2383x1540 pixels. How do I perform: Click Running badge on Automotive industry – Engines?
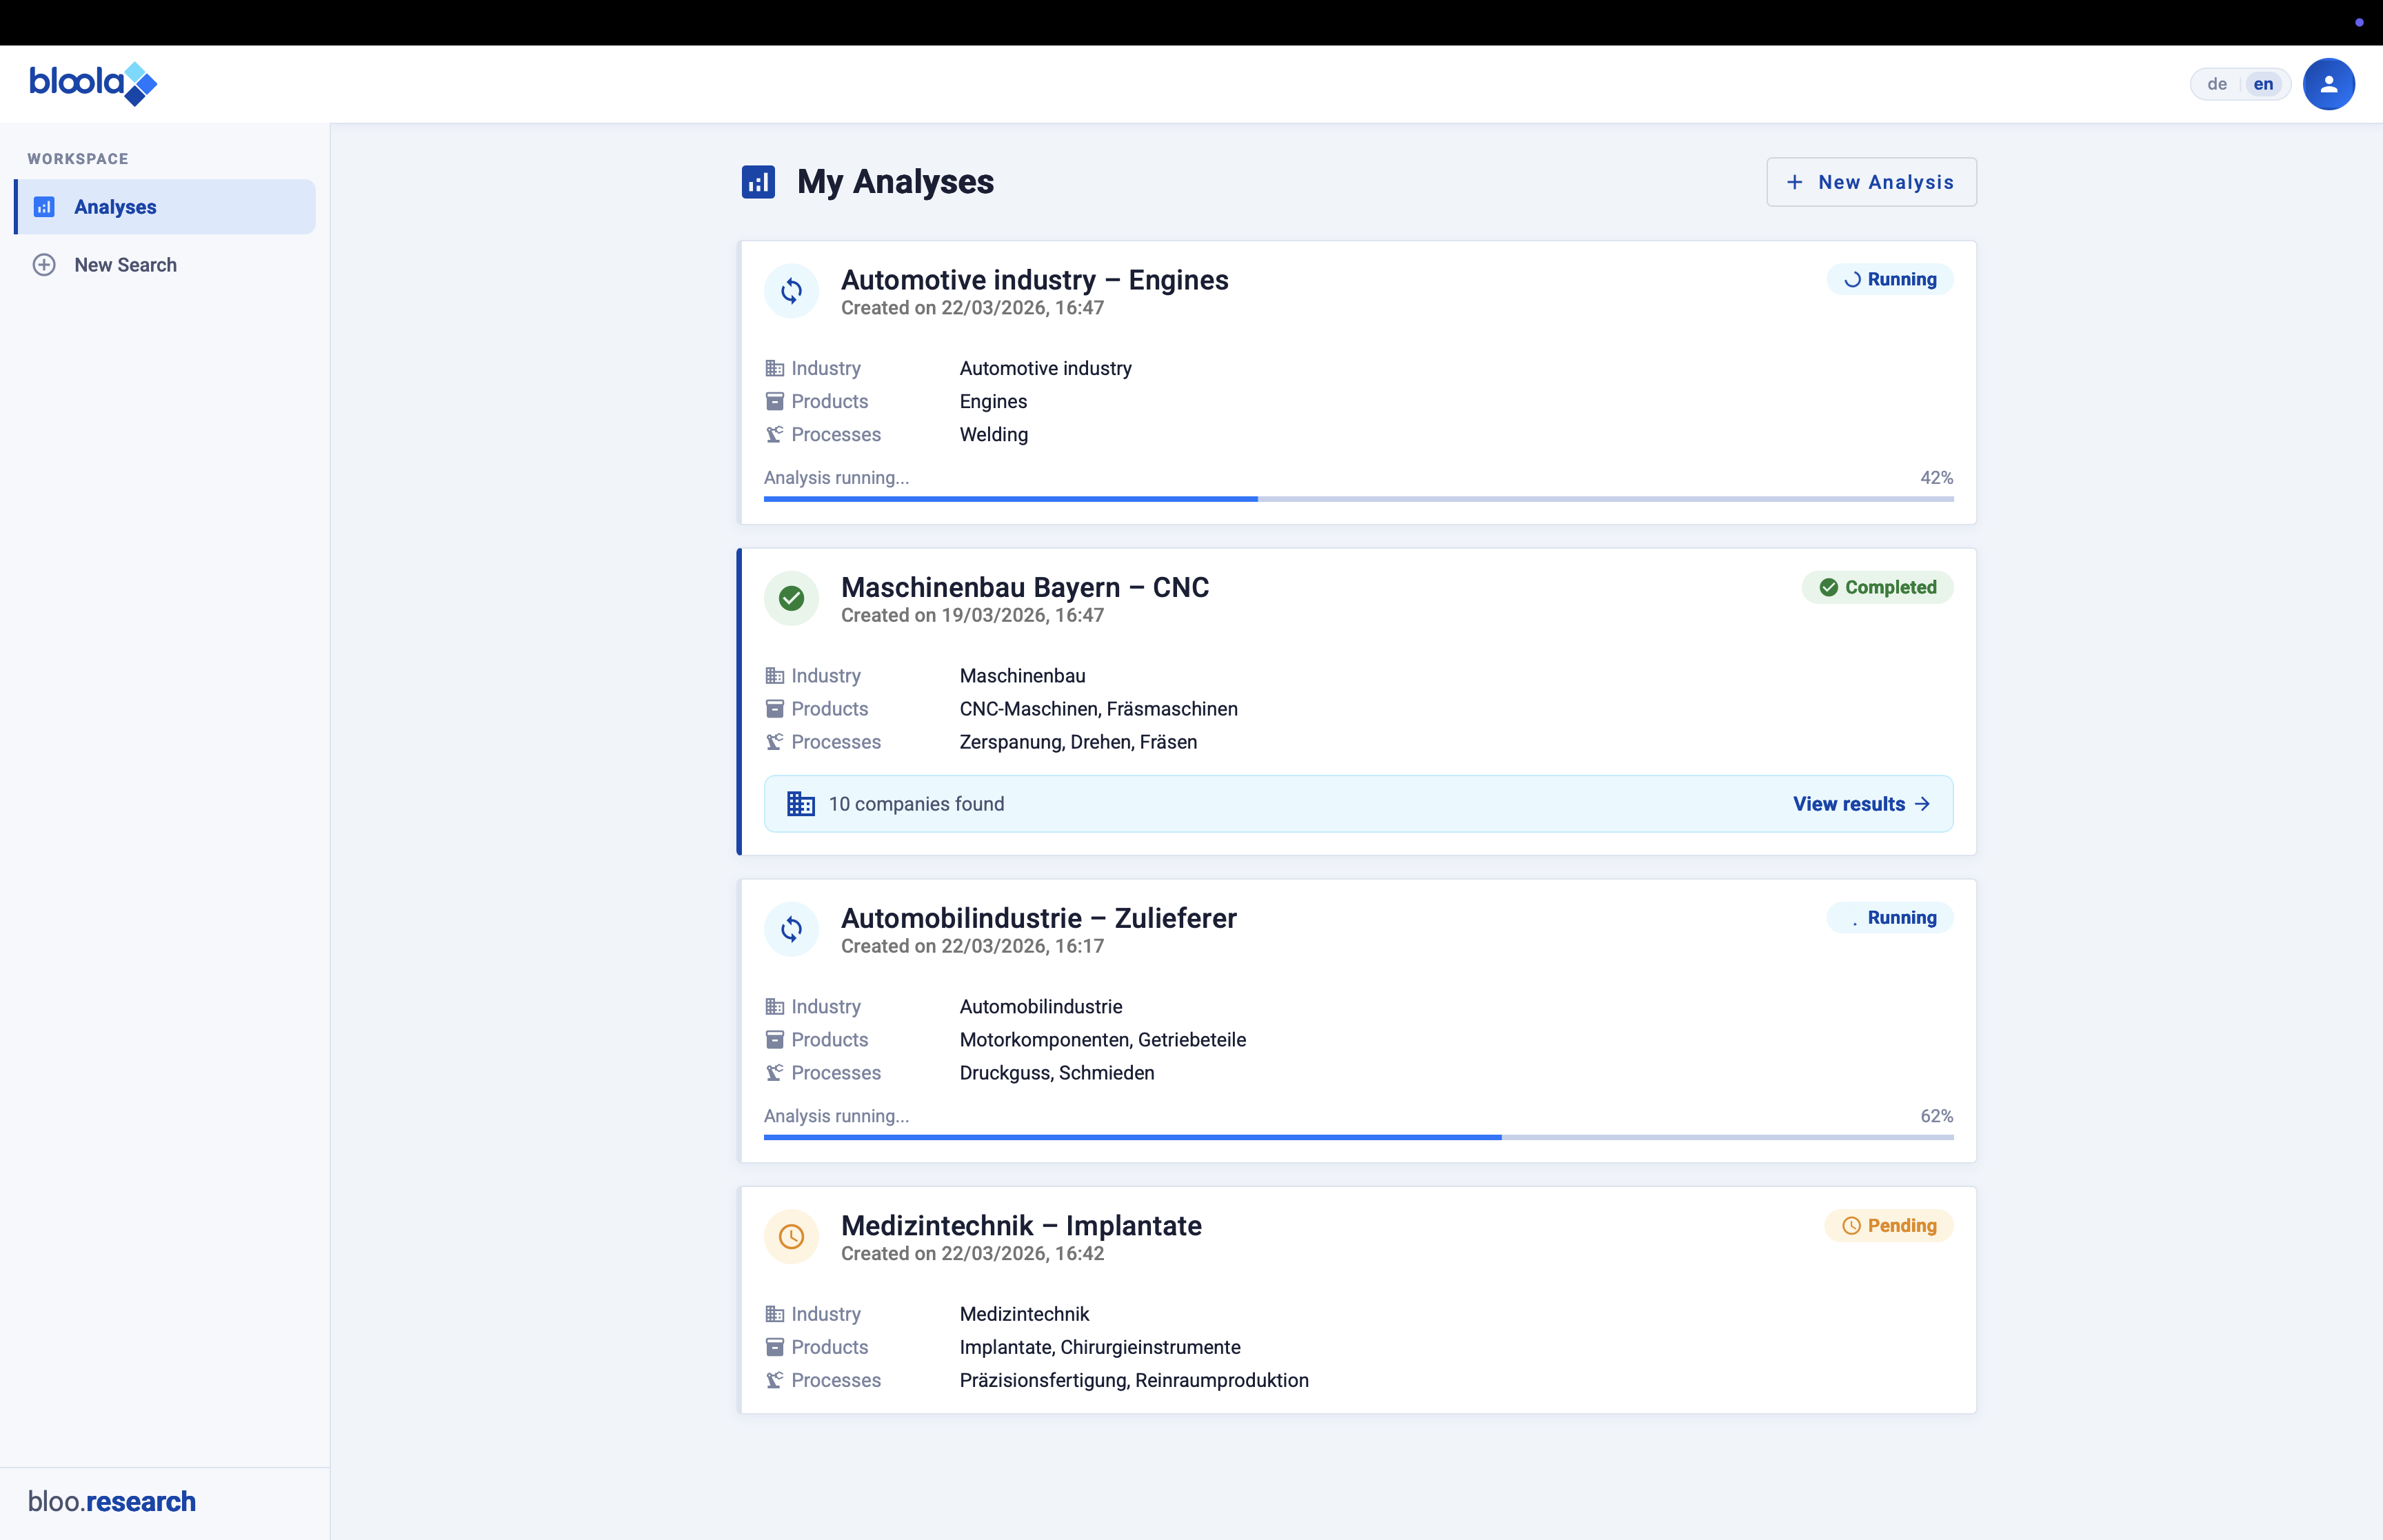pyautogui.click(x=1889, y=280)
